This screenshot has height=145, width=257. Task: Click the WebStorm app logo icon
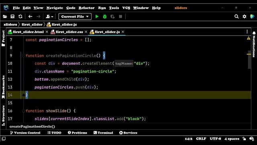pyautogui.click(x=6, y=8)
